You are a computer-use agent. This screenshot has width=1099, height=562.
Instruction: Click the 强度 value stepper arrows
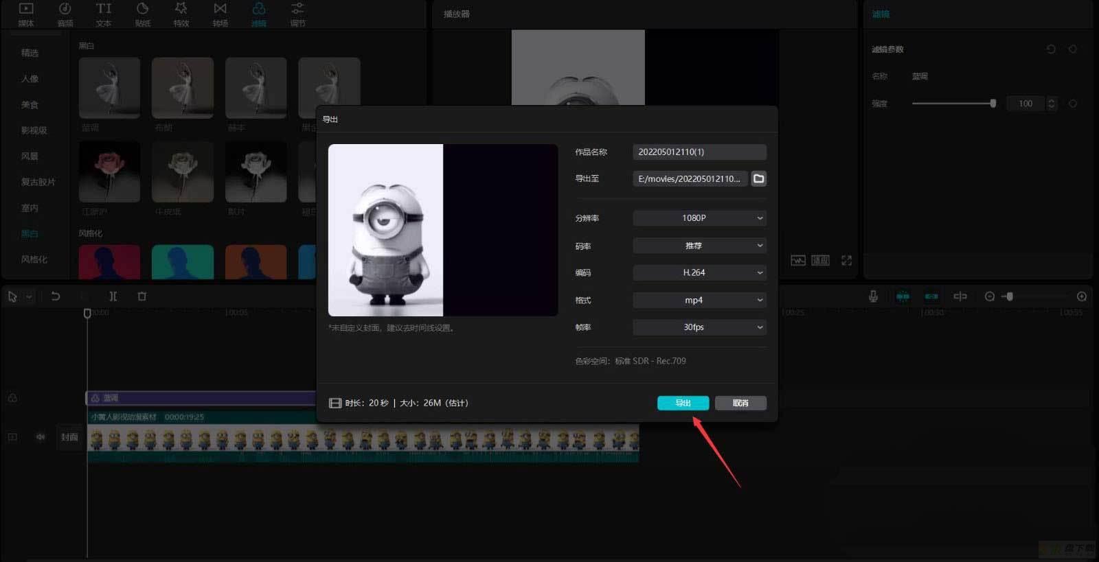(x=1051, y=104)
